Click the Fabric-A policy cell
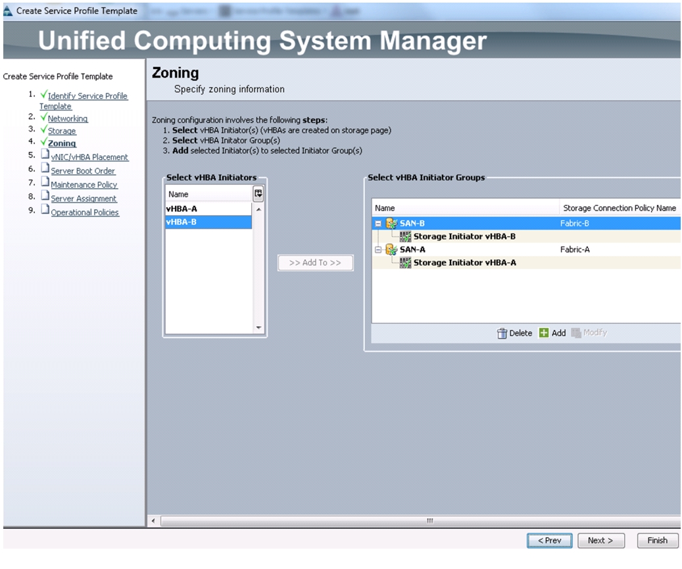 click(x=575, y=250)
